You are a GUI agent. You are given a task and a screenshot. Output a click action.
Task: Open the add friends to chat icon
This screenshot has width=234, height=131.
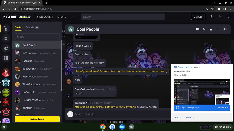tap(204, 29)
